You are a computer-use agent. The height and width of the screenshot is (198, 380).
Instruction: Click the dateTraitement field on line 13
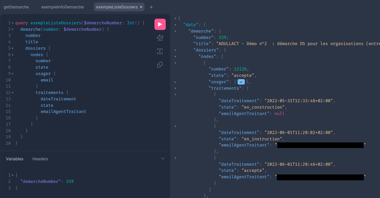59,99
